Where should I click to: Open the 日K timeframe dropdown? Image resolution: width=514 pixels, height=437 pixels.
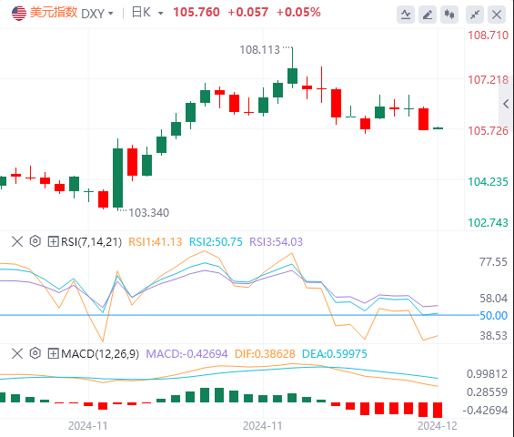[x=147, y=13]
